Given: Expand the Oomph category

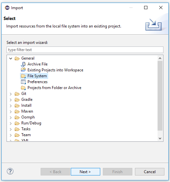Looking at the screenshot, I should point(11,118).
